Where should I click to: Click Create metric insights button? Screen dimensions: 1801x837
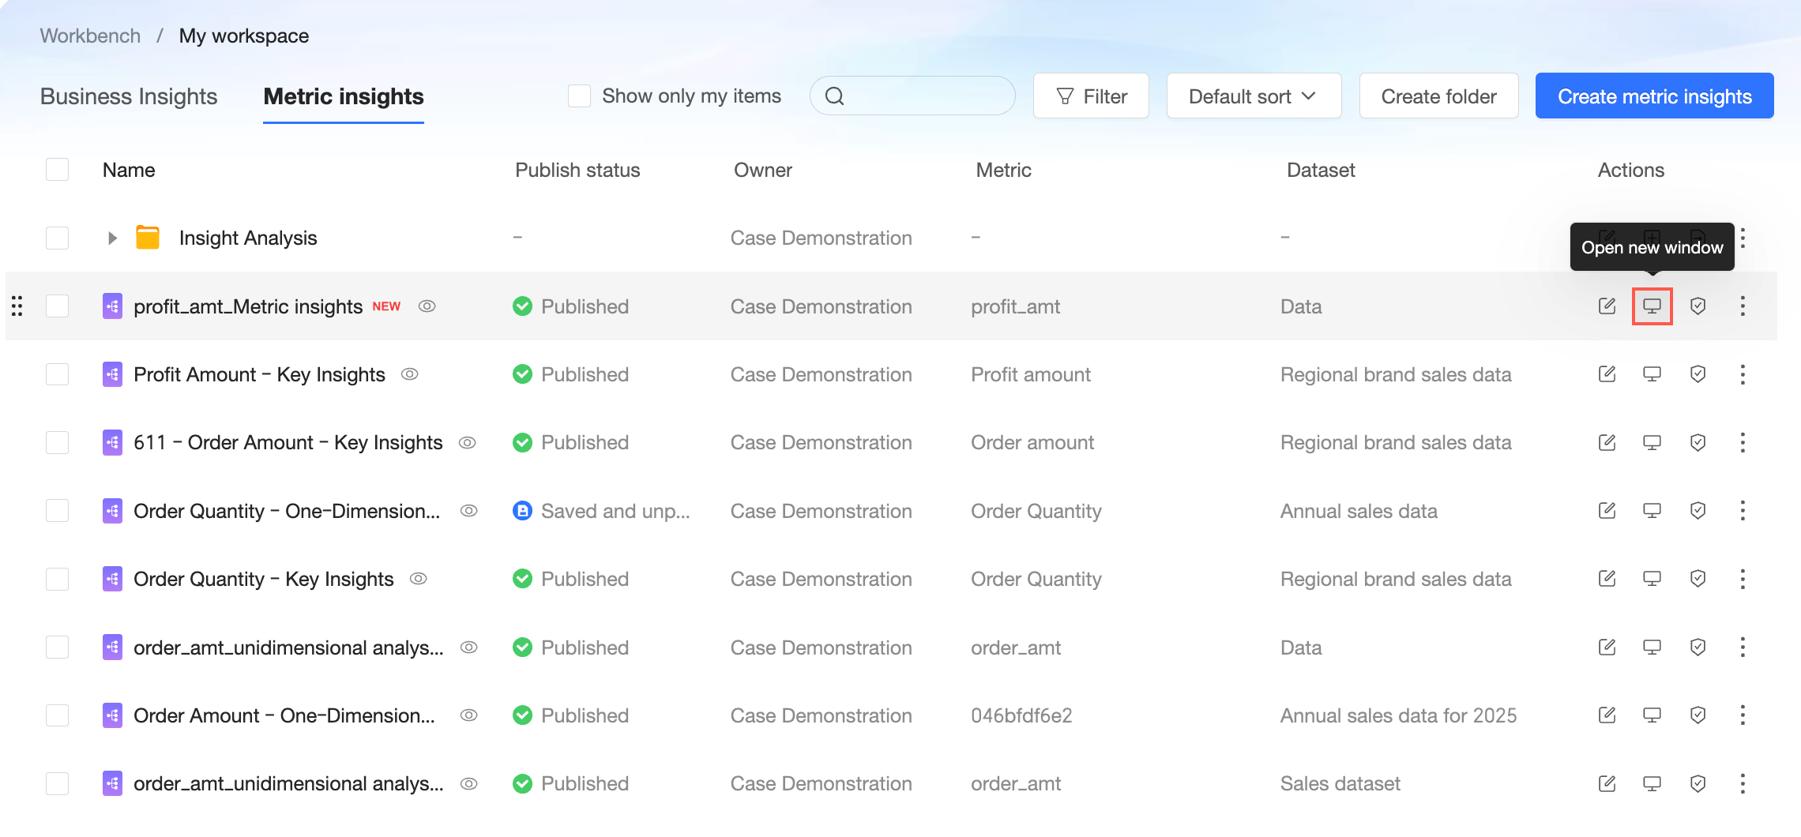1654,96
